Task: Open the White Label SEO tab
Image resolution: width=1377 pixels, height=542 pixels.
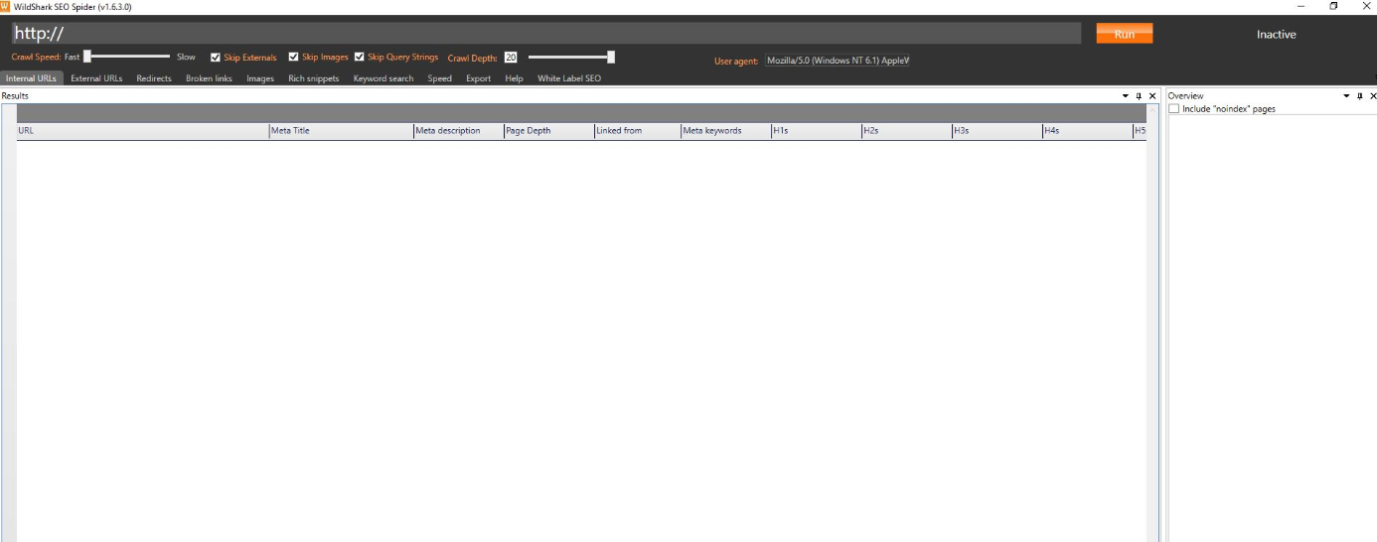Action: [569, 78]
